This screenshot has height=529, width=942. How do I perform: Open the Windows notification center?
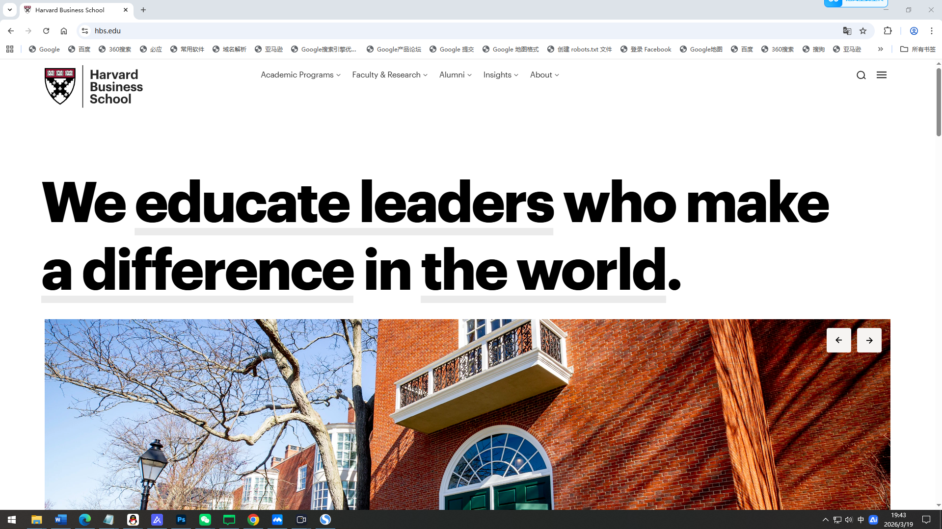pyautogui.click(x=926, y=520)
